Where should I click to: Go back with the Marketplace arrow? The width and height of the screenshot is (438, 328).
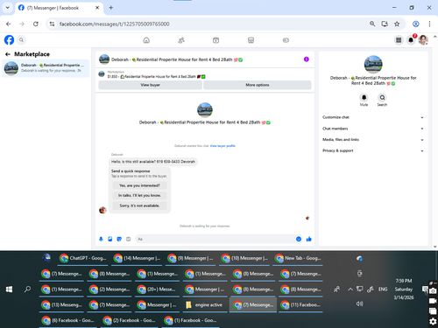8,54
